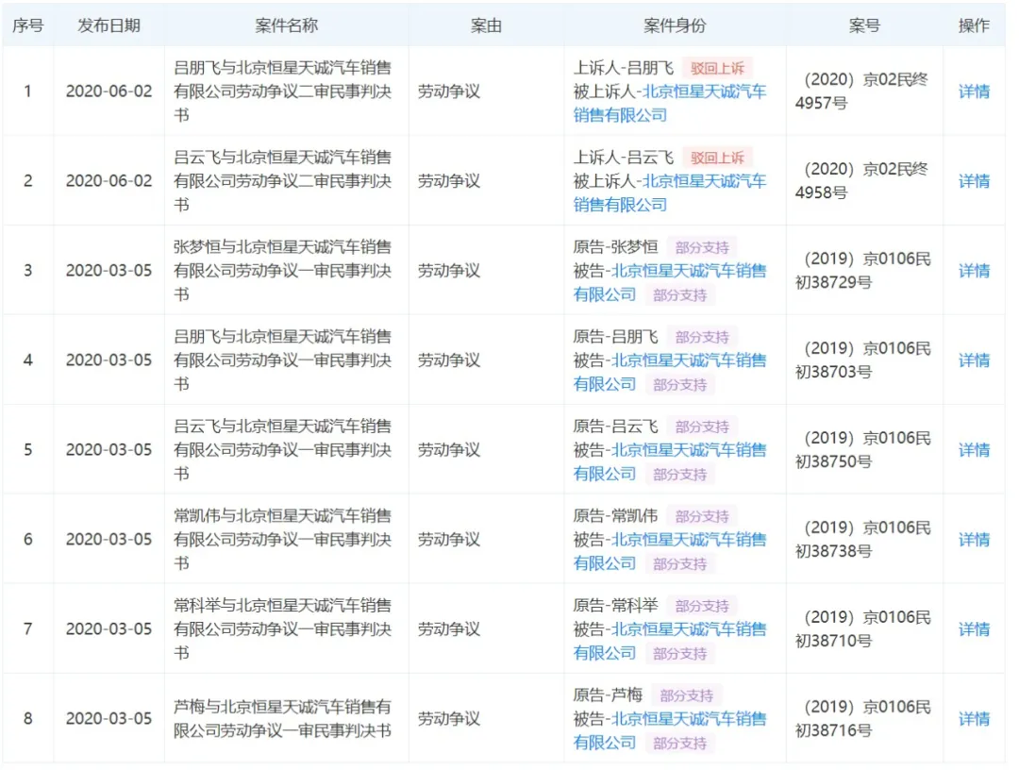1019x770 pixels.
Task: Open 详情 for case 京0106民初38703号
Action: pyautogui.click(x=974, y=360)
